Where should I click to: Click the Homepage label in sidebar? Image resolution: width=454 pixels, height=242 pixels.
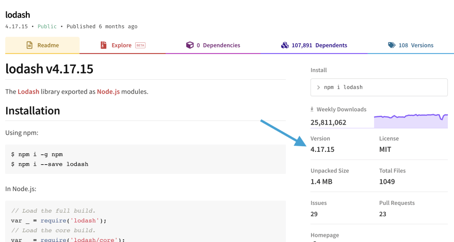[x=325, y=235]
